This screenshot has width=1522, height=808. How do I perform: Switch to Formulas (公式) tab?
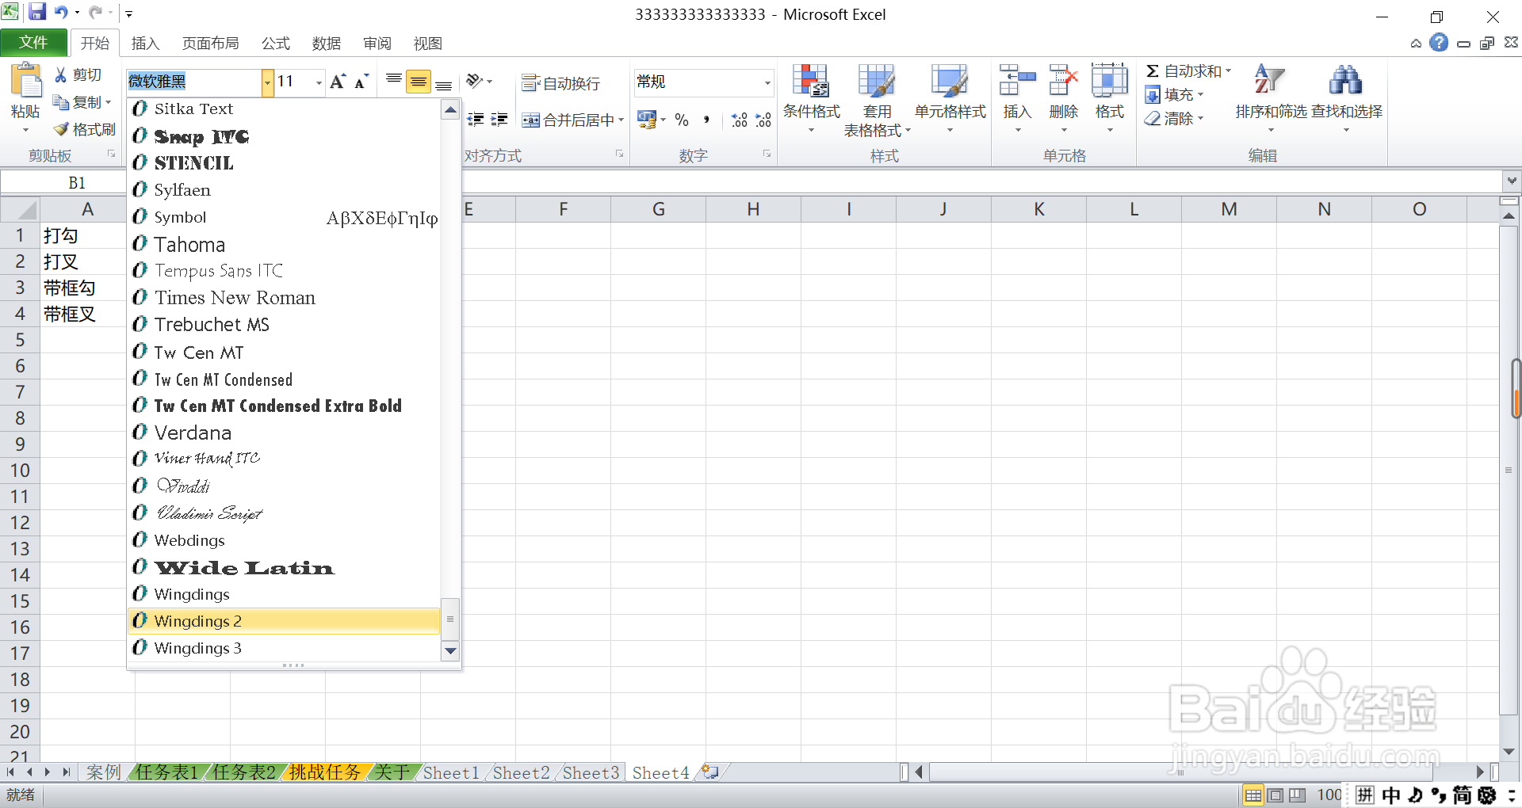276,44
